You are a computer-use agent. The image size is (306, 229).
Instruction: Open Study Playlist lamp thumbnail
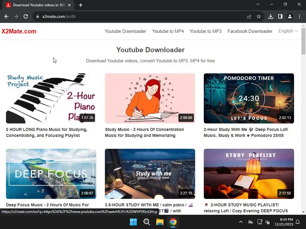point(249,174)
